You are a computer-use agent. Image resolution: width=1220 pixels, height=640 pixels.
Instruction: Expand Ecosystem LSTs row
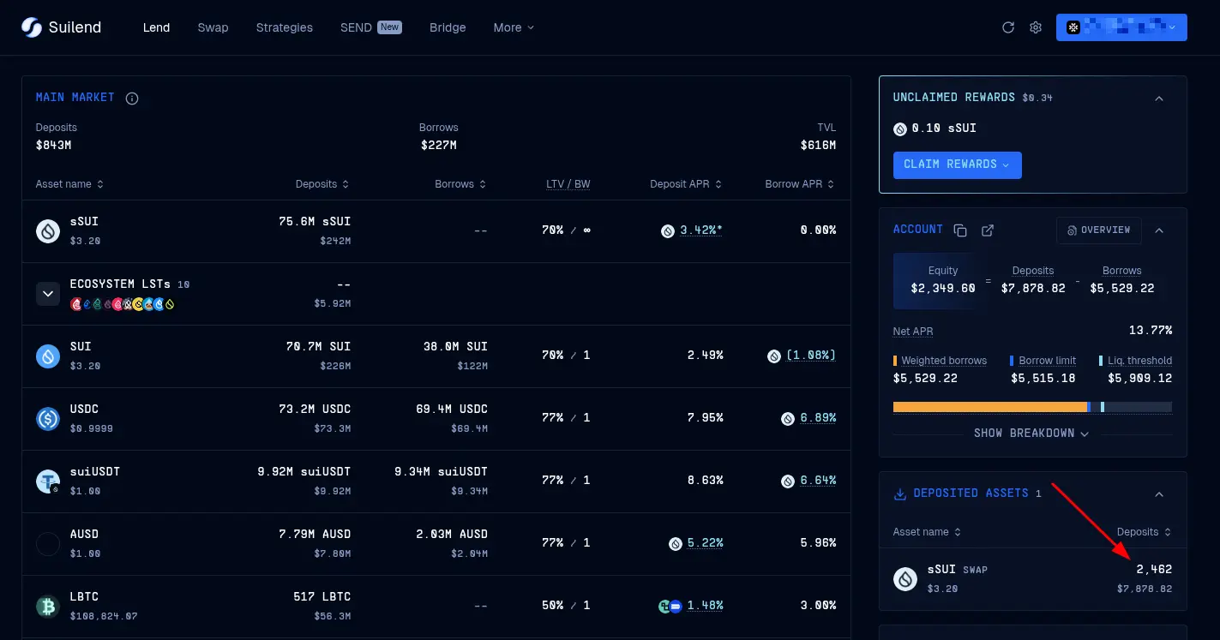pos(47,294)
